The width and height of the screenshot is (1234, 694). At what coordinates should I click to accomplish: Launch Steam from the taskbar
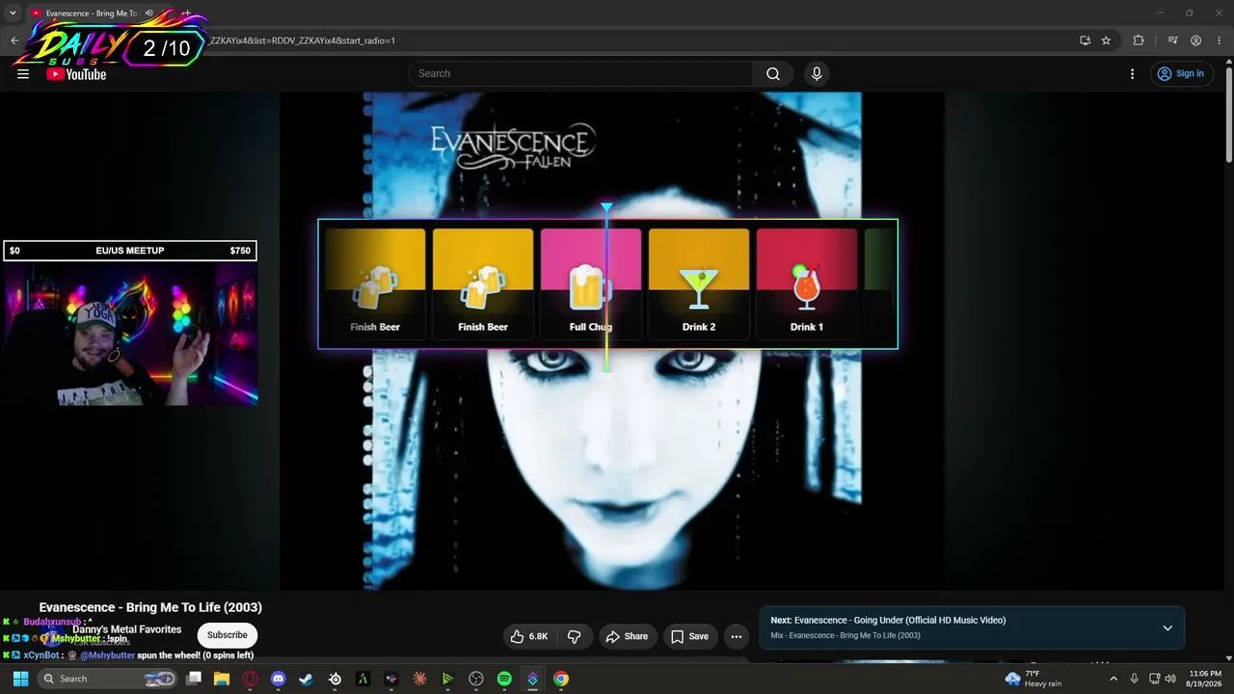[x=307, y=679]
